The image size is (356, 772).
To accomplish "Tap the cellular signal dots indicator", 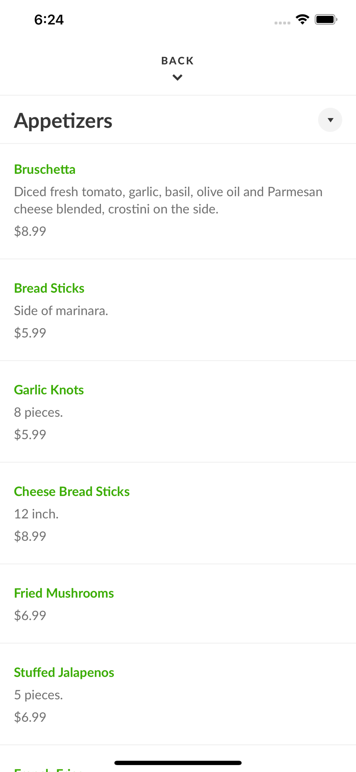I will (282, 23).
